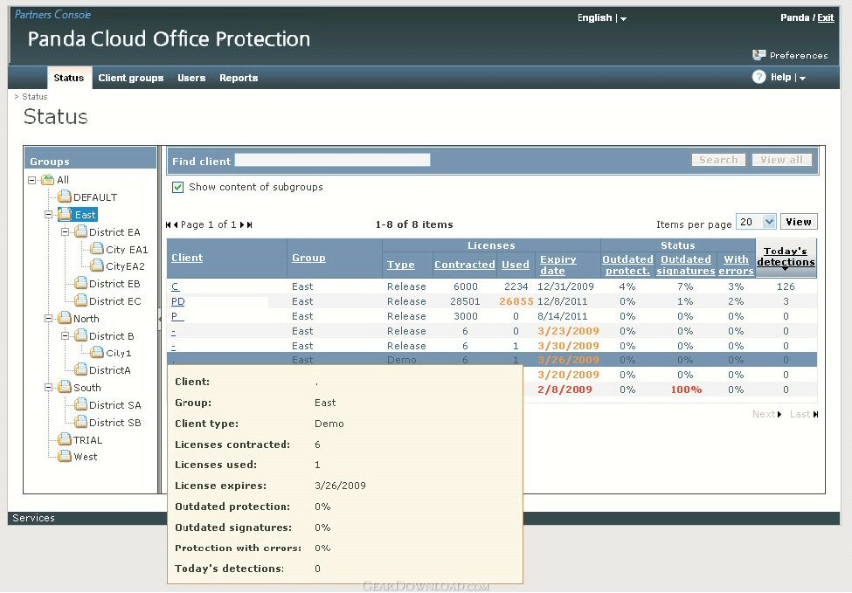This screenshot has width=852, height=593.
Task: Open the Preferences link
Action: [799, 55]
